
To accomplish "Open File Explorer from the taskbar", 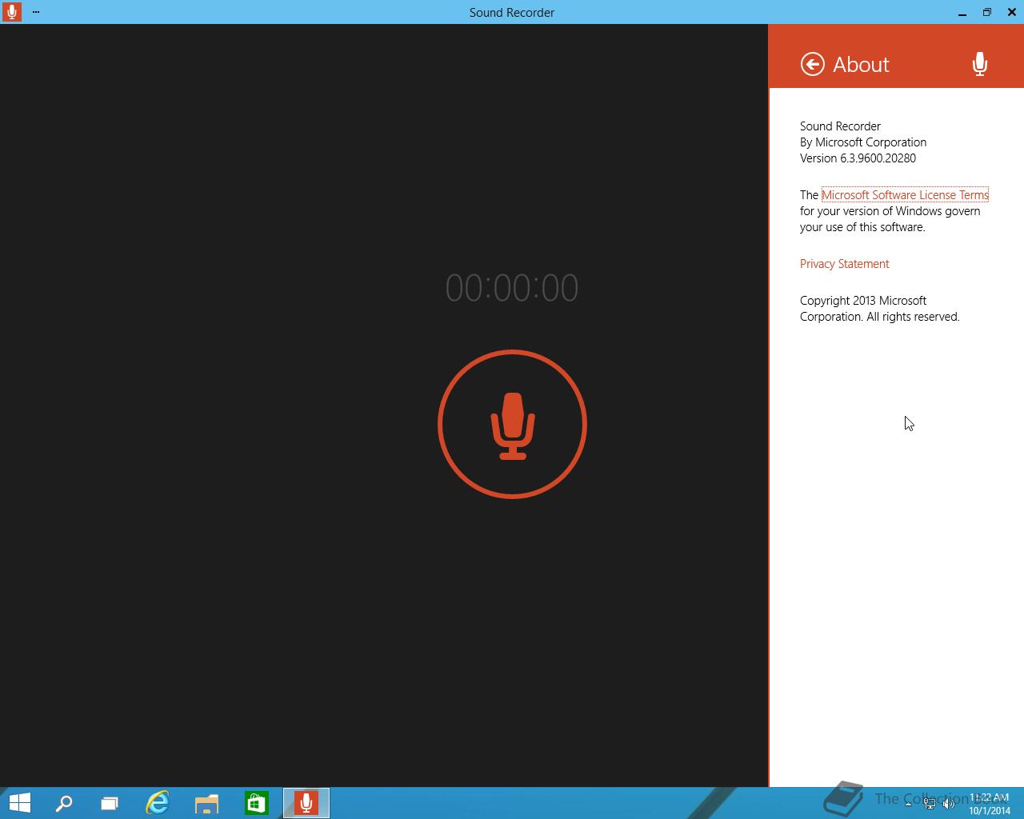I will pyautogui.click(x=206, y=802).
